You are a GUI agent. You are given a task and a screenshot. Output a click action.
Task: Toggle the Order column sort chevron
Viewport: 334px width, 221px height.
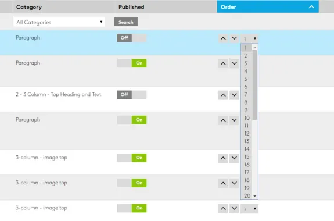click(311, 7)
